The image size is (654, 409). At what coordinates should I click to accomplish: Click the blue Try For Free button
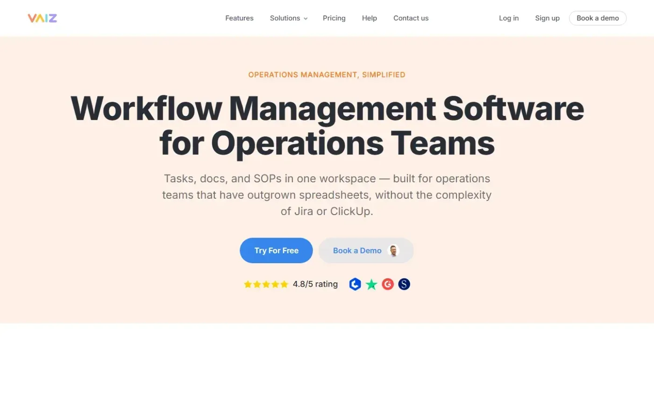pyautogui.click(x=276, y=251)
